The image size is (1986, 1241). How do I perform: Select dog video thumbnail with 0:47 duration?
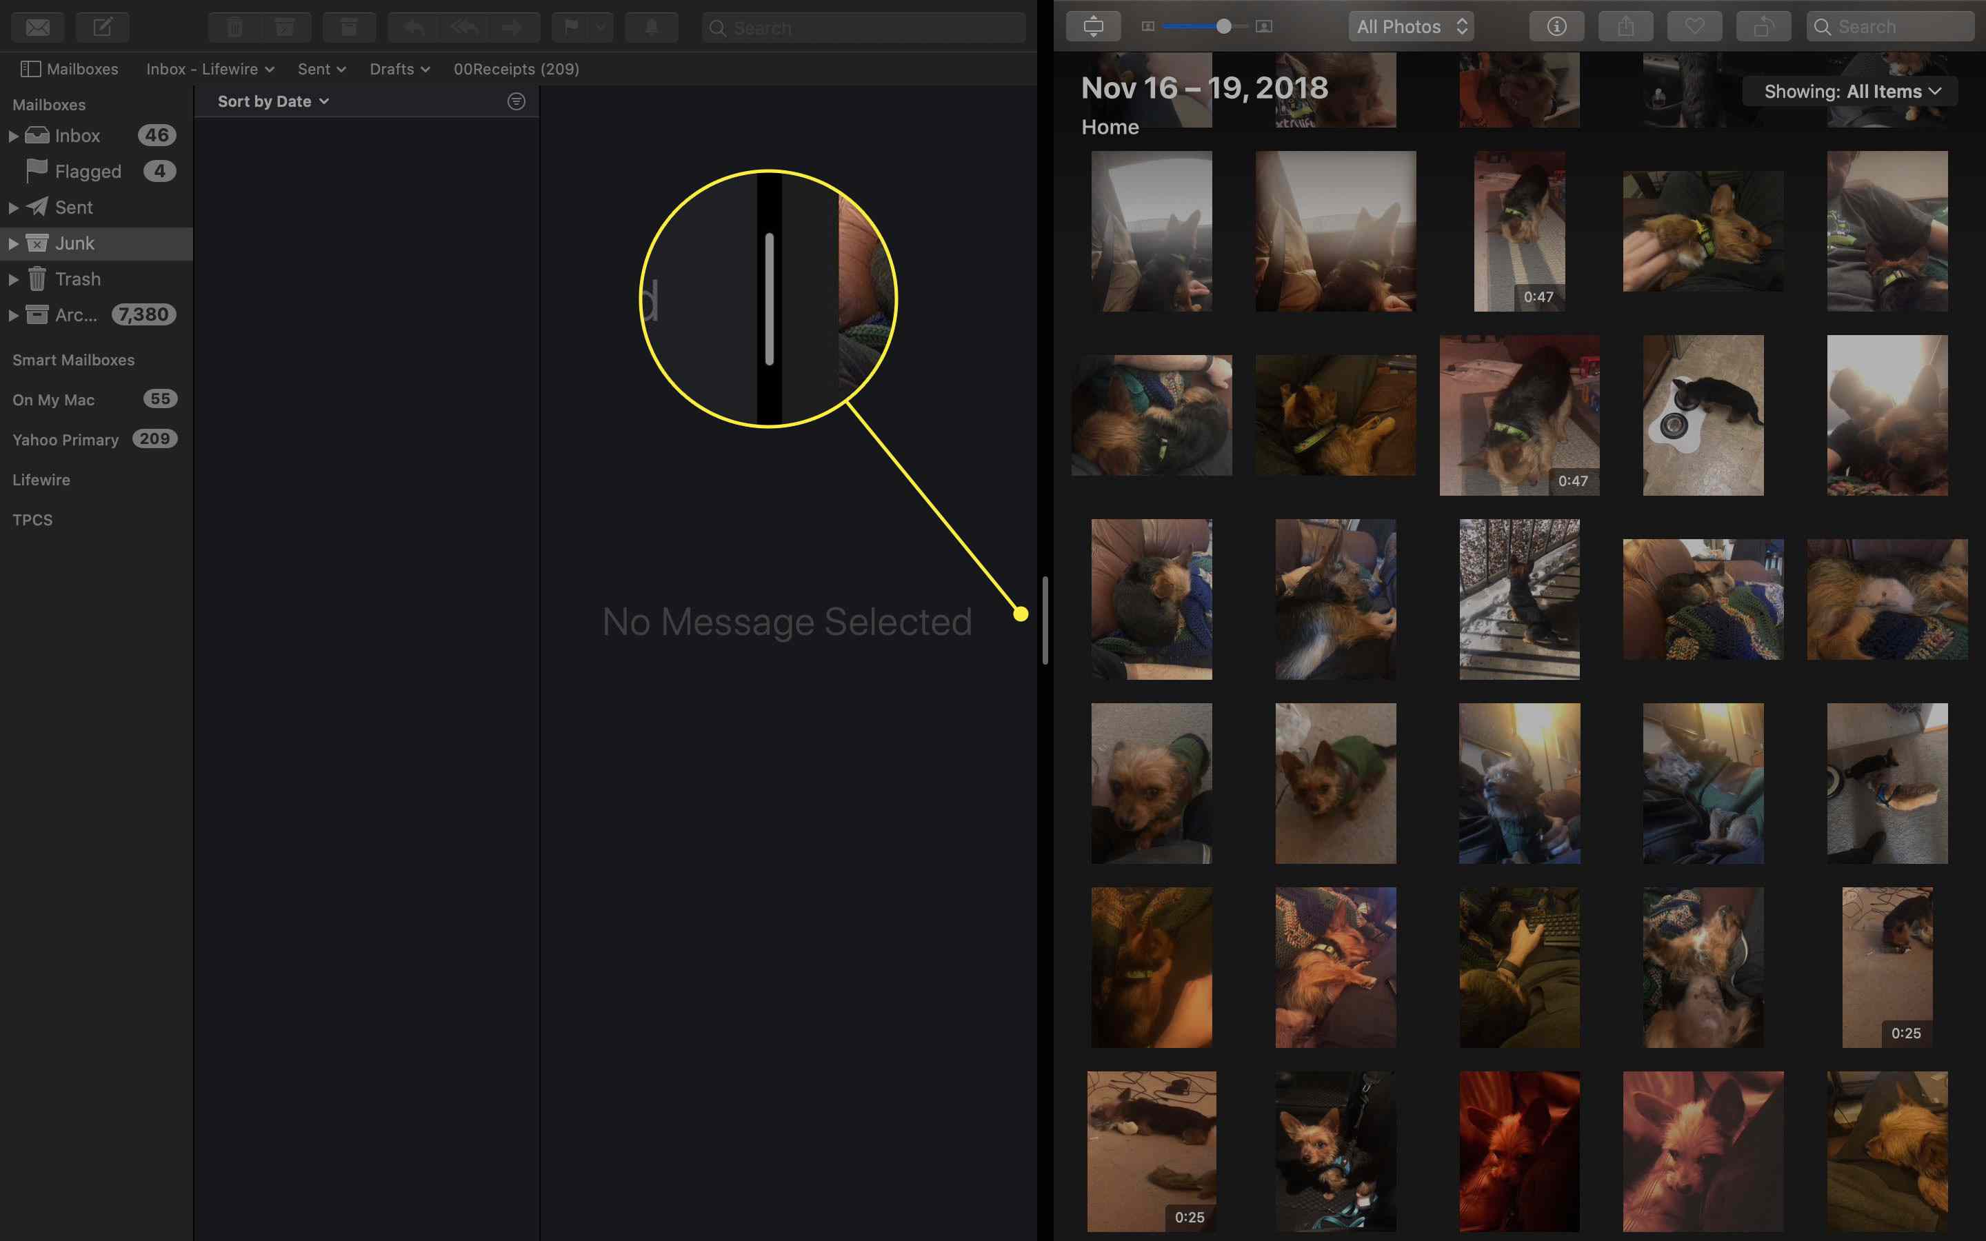pyautogui.click(x=1520, y=232)
